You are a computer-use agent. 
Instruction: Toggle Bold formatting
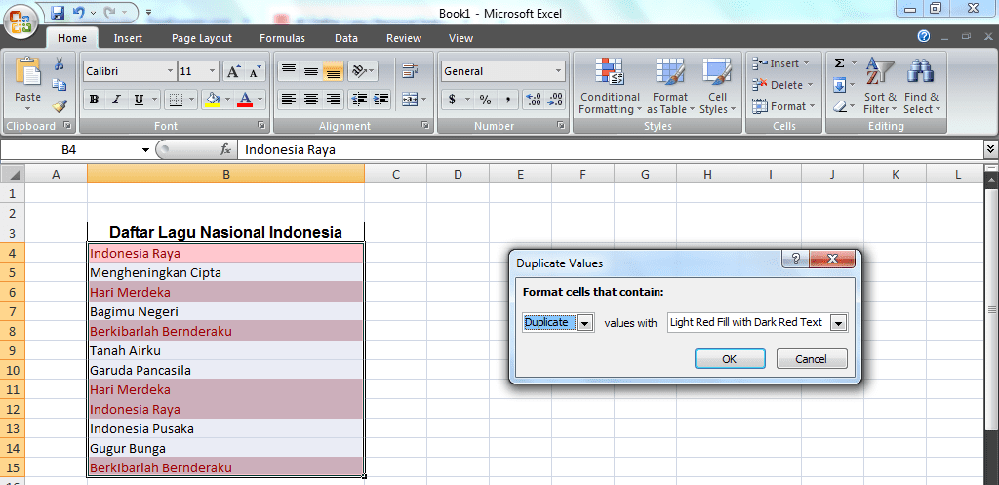[x=95, y=100]
